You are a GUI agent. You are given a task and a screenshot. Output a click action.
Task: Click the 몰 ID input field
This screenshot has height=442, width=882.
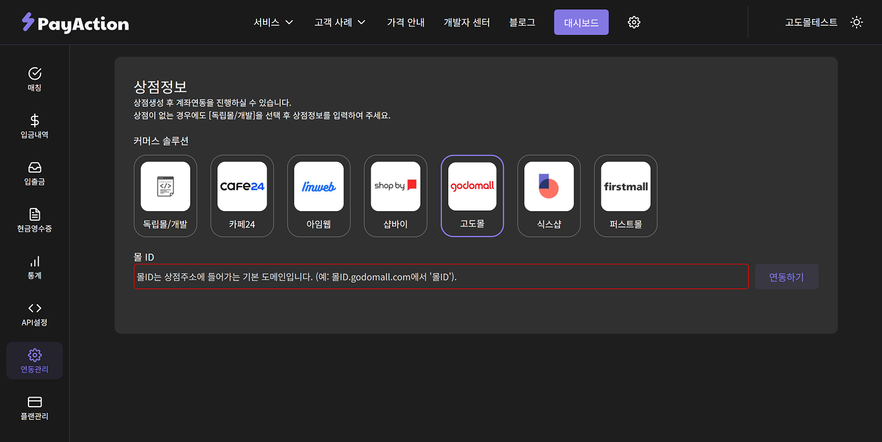[441, 277]
